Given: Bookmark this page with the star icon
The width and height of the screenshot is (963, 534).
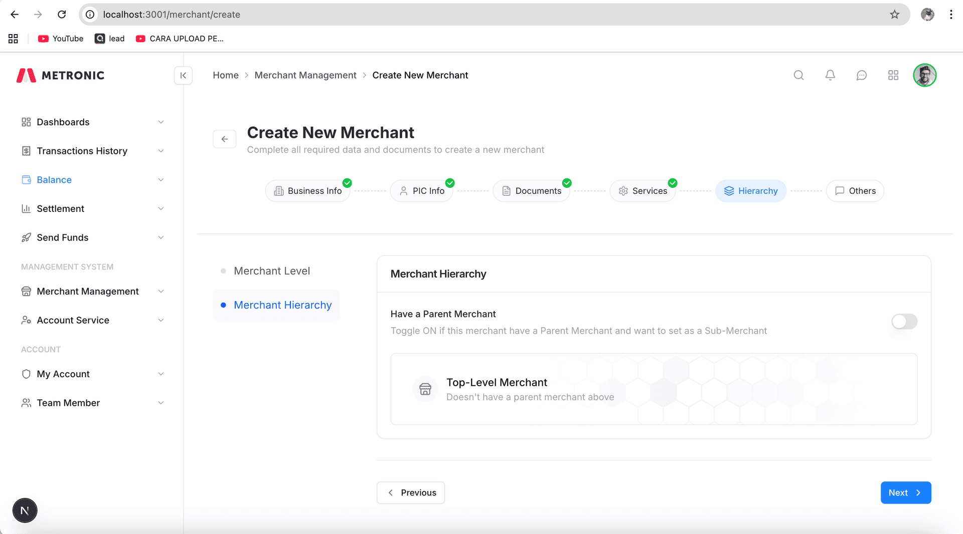Looking at the screenshot, I should coord(894,15).
